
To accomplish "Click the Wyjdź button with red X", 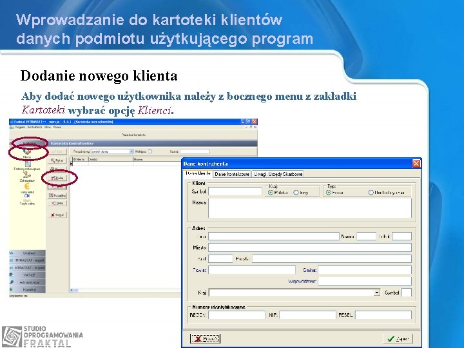I will [x=57, y=215].
